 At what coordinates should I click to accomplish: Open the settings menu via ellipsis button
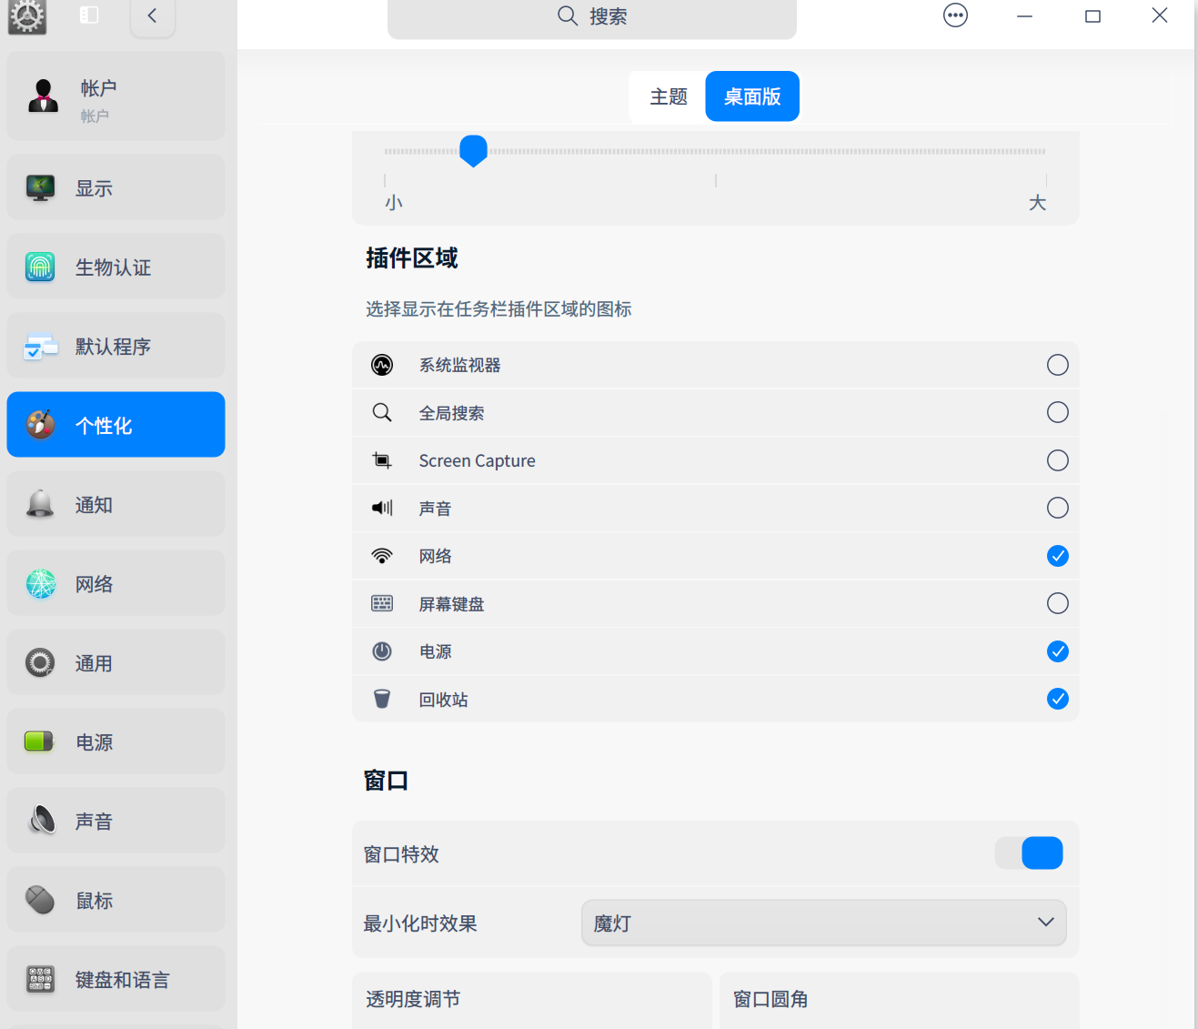click(x=955, y=15)
